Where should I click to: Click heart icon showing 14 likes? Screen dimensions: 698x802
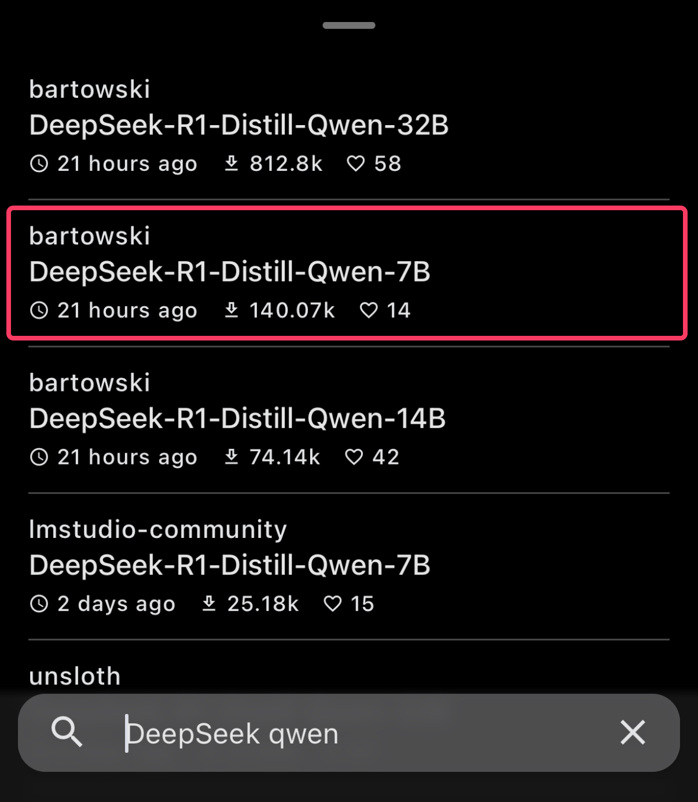coord(369,310)
